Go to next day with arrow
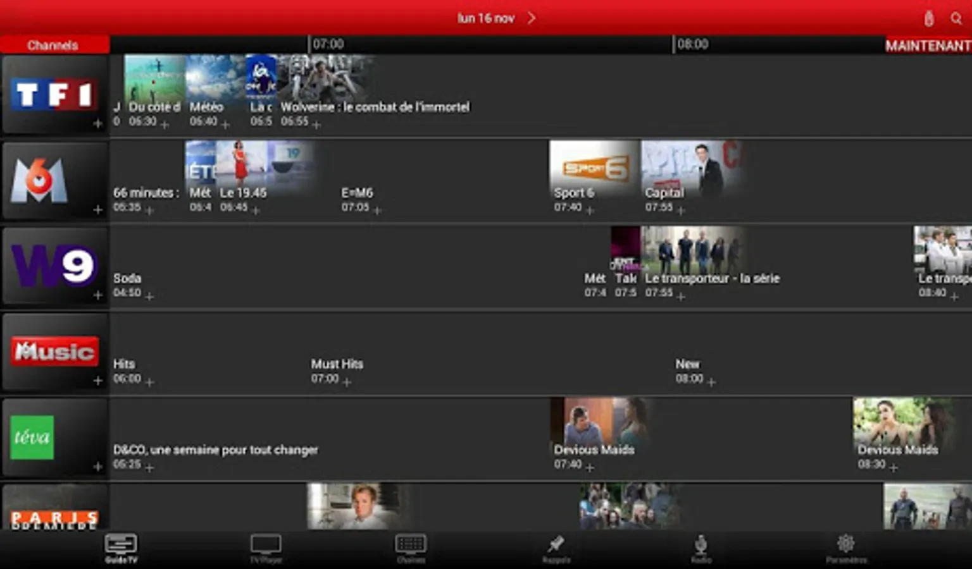Viewport: 972px width, 569px height. tap(532, 18)
